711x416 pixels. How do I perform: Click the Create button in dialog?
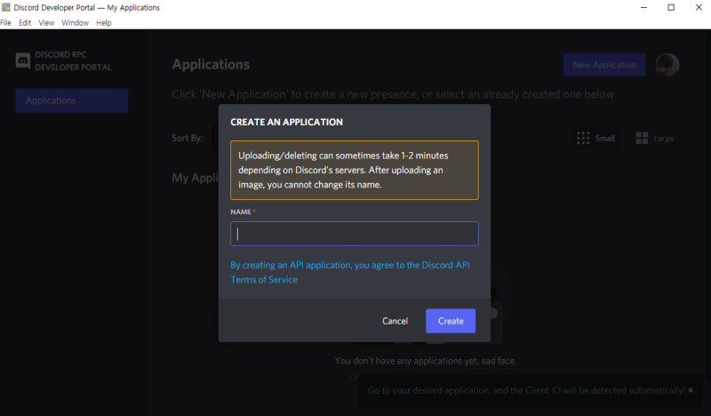(451, 321)
